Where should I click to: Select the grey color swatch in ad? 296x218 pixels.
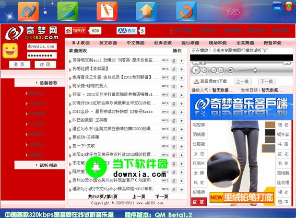(x=268, y=148)
